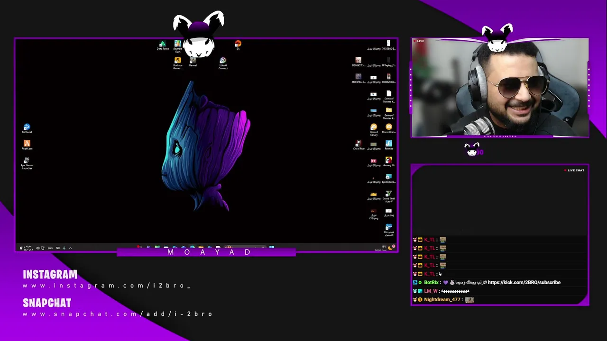Screen dimensions: 607x341
Task: Open the DiscordCan... icon beside Discord Canary
Action: [389, 128]
